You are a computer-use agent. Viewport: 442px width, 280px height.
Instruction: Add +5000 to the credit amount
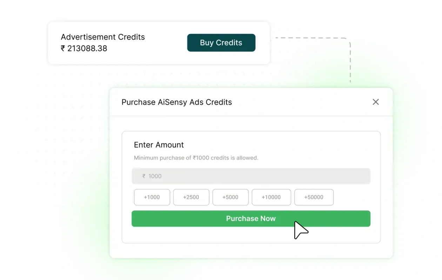[x=230, y=197]
